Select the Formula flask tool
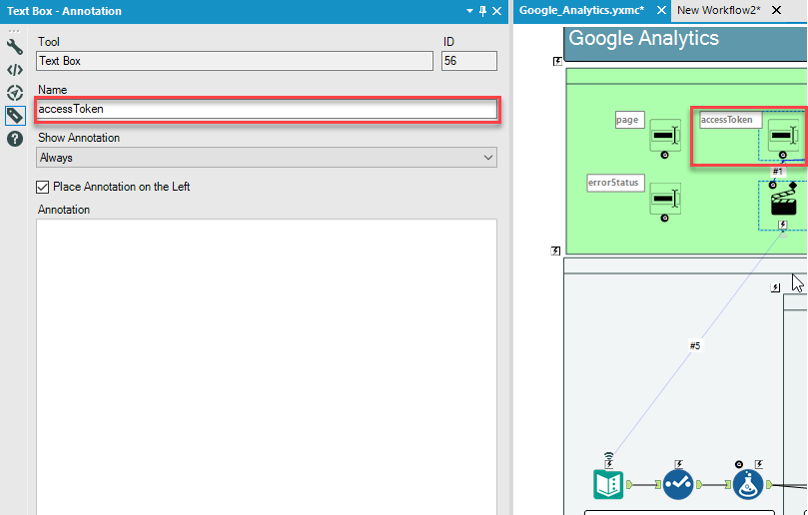Screen dimensions: 808x515 748,485
